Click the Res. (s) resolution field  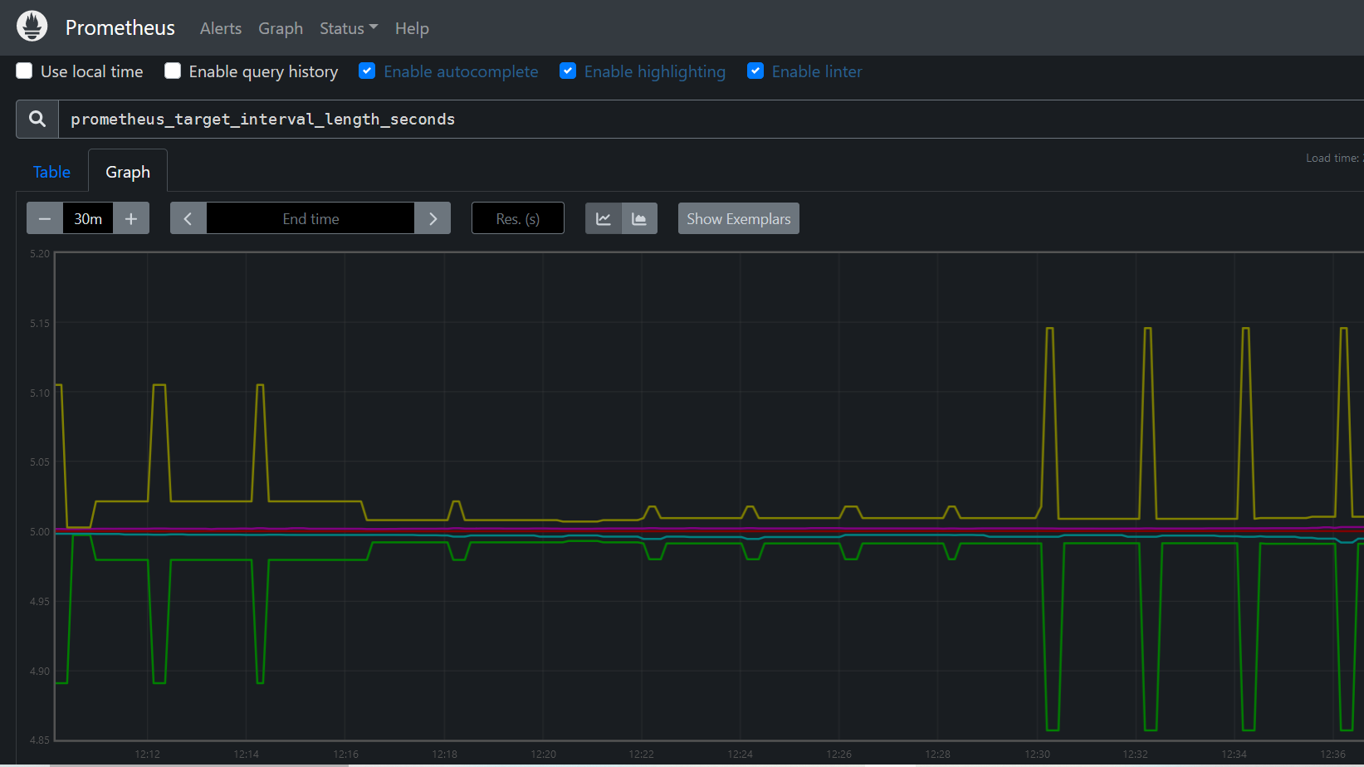[518, 218]
